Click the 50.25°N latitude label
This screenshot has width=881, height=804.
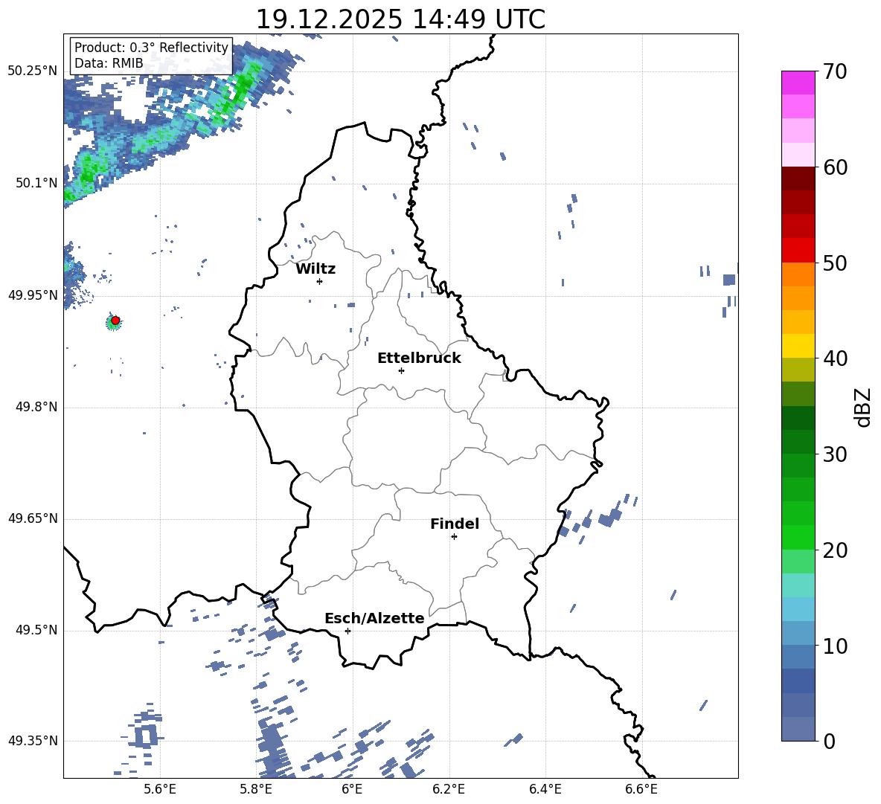(x=33, y=71)
